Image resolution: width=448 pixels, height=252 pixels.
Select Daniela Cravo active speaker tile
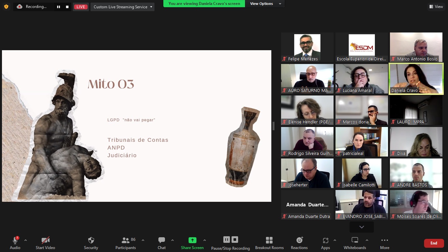point(416,79)
